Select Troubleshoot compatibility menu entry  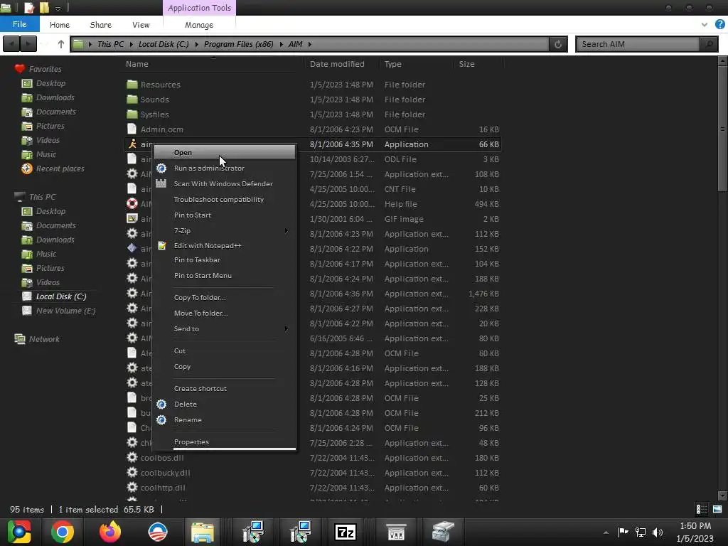pyautogui.click(x=225, y=199)
